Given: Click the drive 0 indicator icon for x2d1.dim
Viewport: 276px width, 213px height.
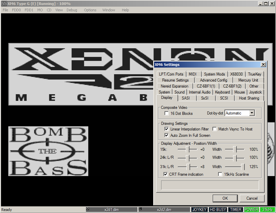Looking at the screenshot, I should (88, 209).
